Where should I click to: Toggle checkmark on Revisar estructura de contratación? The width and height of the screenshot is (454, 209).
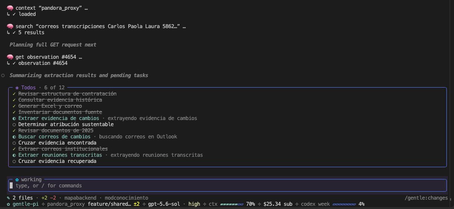click(x=14, y=94)
